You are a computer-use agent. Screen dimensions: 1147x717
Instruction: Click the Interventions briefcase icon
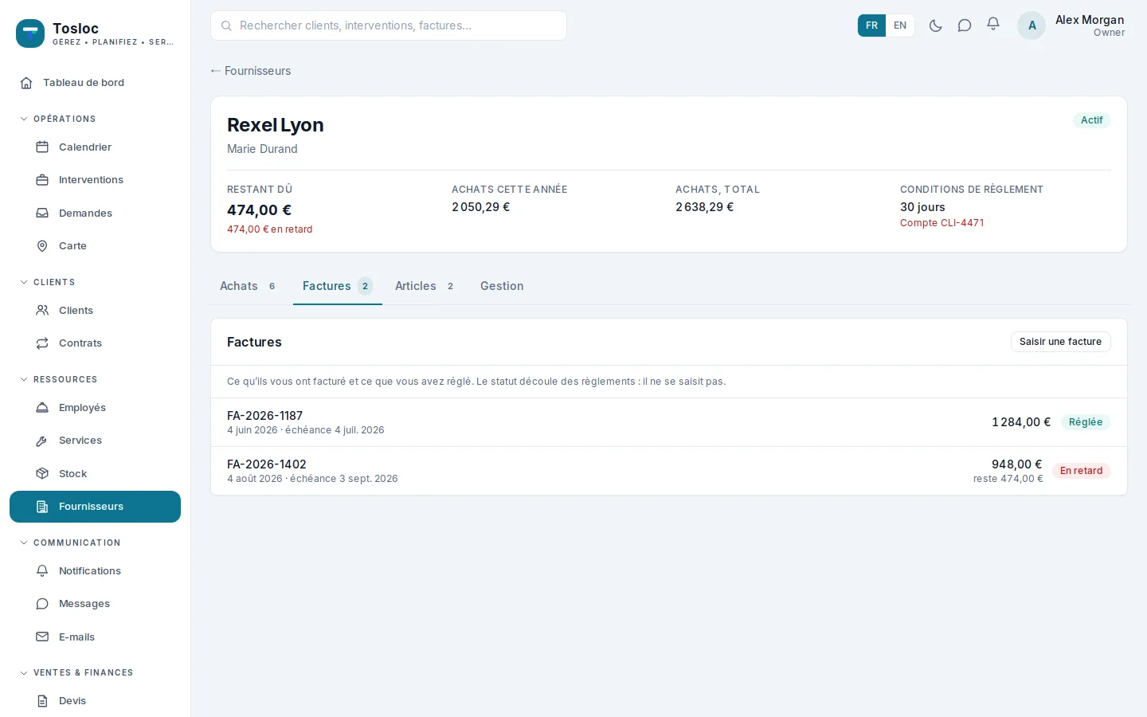point(42,180)
